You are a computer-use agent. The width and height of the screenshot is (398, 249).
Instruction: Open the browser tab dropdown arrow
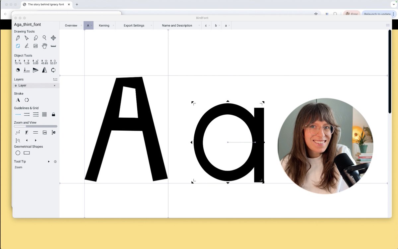pyautogui.click(x=393, y=4)
